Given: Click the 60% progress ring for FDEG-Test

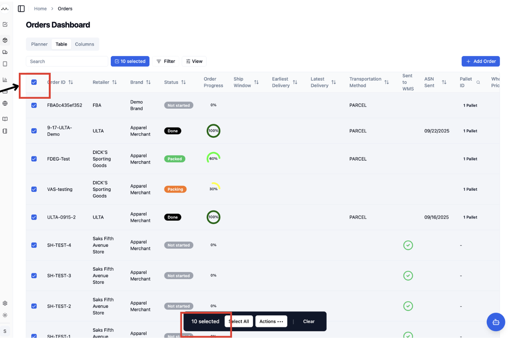Looking at the screenshot, I should point(214,158).
